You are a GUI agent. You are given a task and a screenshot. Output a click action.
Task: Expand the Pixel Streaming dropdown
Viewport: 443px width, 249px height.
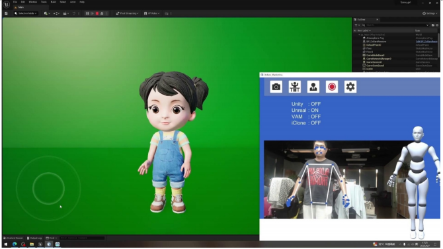coord(127,13)
